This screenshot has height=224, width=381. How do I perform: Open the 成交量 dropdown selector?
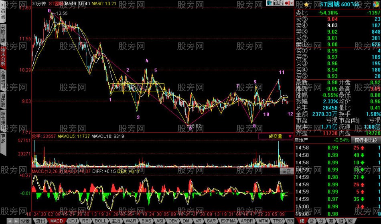click(x=276, y=136)
